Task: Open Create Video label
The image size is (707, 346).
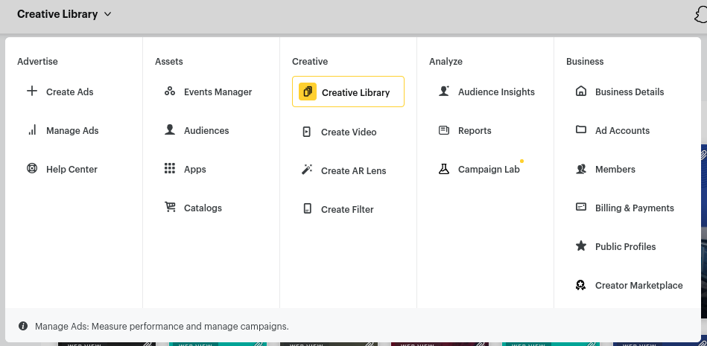Action: [349, 132]
